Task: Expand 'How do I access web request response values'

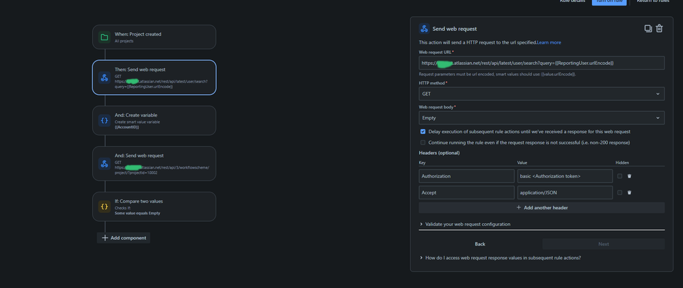Action: pyautogui.click(x=500, y=257)
